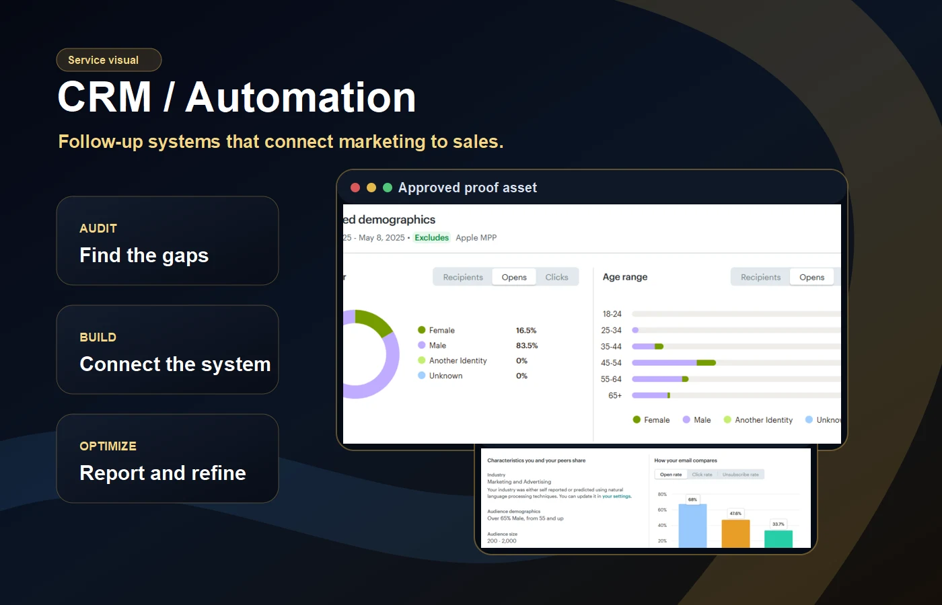The width and height of the screenshot is (942, 605).
Task: Click the 65+ age range label
Action: (x=615, y=395)
